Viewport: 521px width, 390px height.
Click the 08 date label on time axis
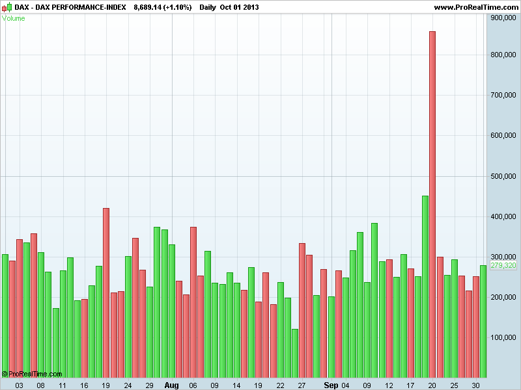pyautogui.click(x=40, y=385)
